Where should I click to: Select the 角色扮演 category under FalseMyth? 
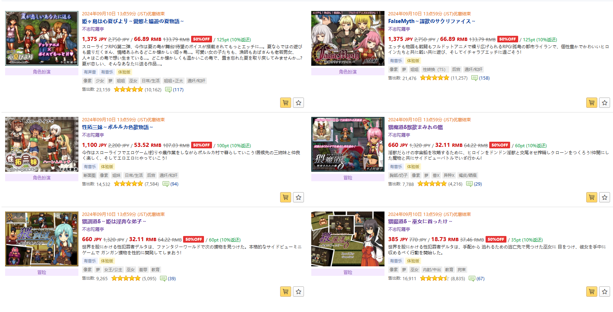tap(348, 72)
